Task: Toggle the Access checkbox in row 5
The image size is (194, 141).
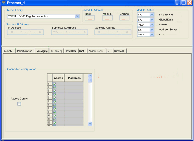Action: pos(54,98)
